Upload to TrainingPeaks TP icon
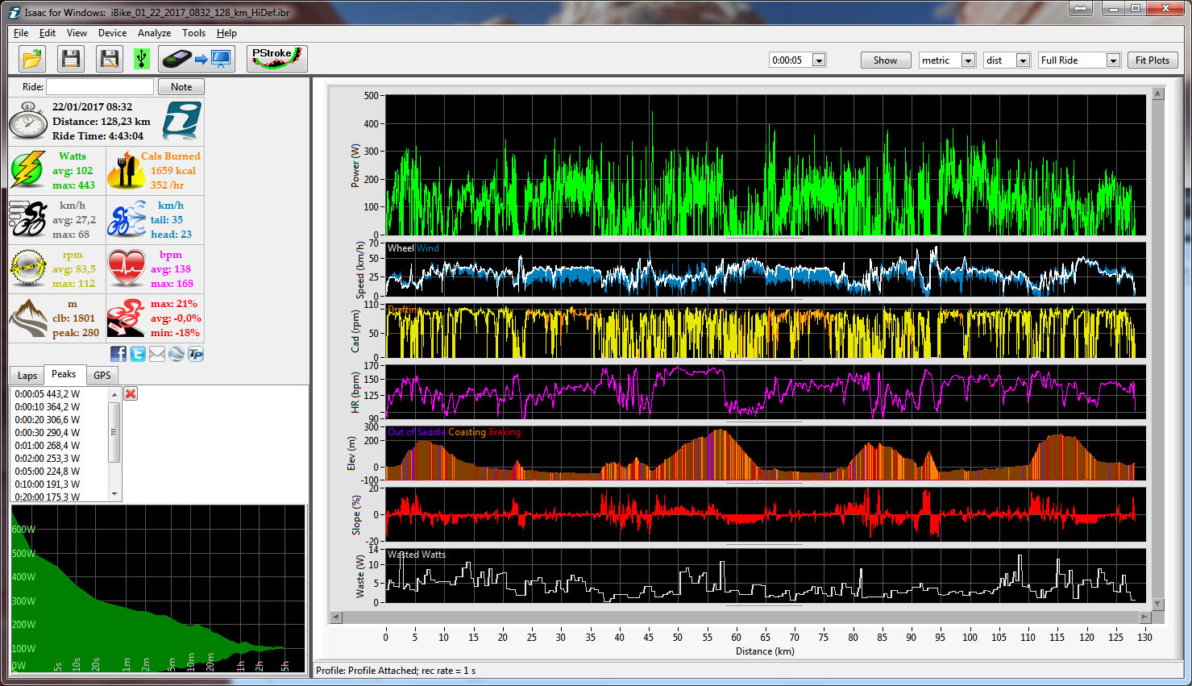The width and height of the screenshot is (1192, 686). tap(195, 354)
